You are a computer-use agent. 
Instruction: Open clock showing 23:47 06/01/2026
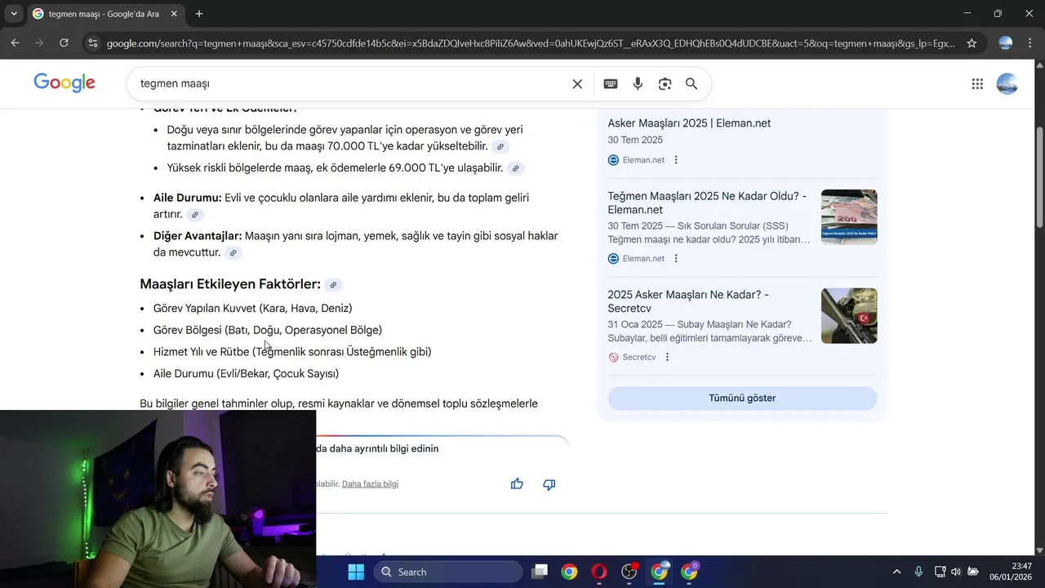[x=1010, y=572]
